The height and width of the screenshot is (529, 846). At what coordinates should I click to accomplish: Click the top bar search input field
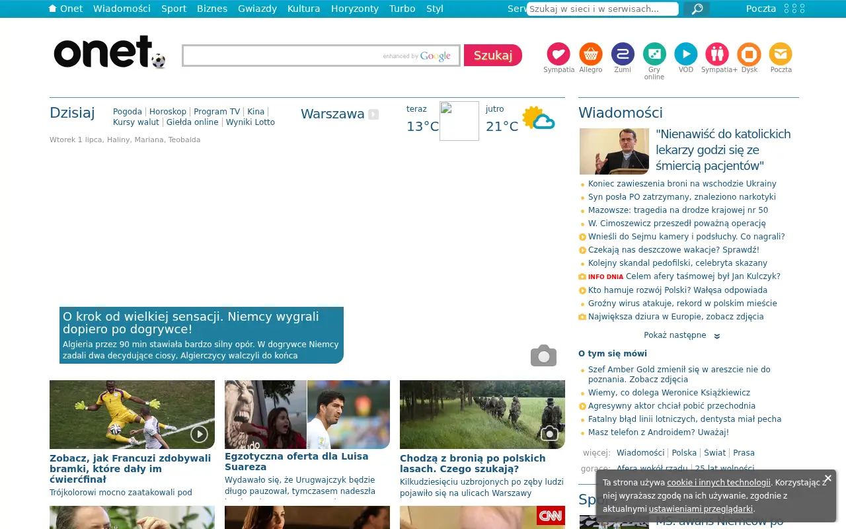[x=603, y=9]
